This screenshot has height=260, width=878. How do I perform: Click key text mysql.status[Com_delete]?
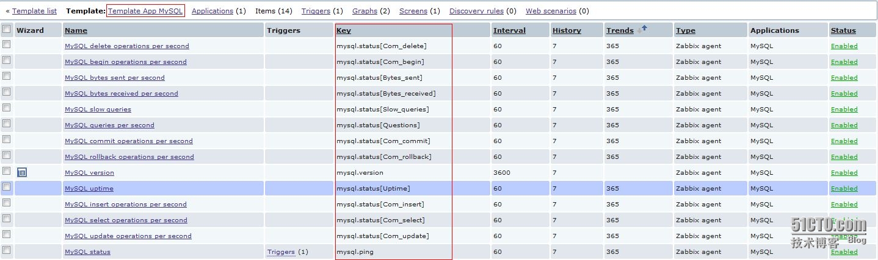point(382,46)
